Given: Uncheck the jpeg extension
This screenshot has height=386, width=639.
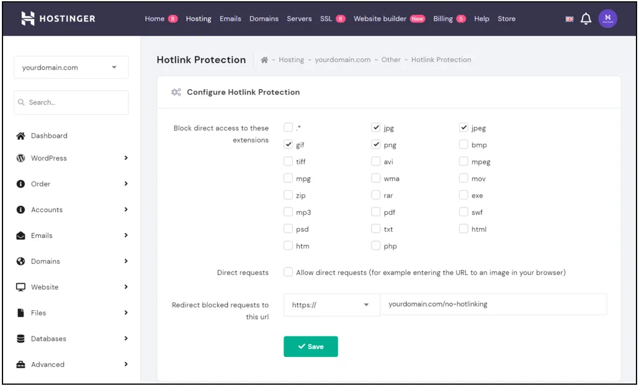Looking at the screenshot, I should point(463,128).
